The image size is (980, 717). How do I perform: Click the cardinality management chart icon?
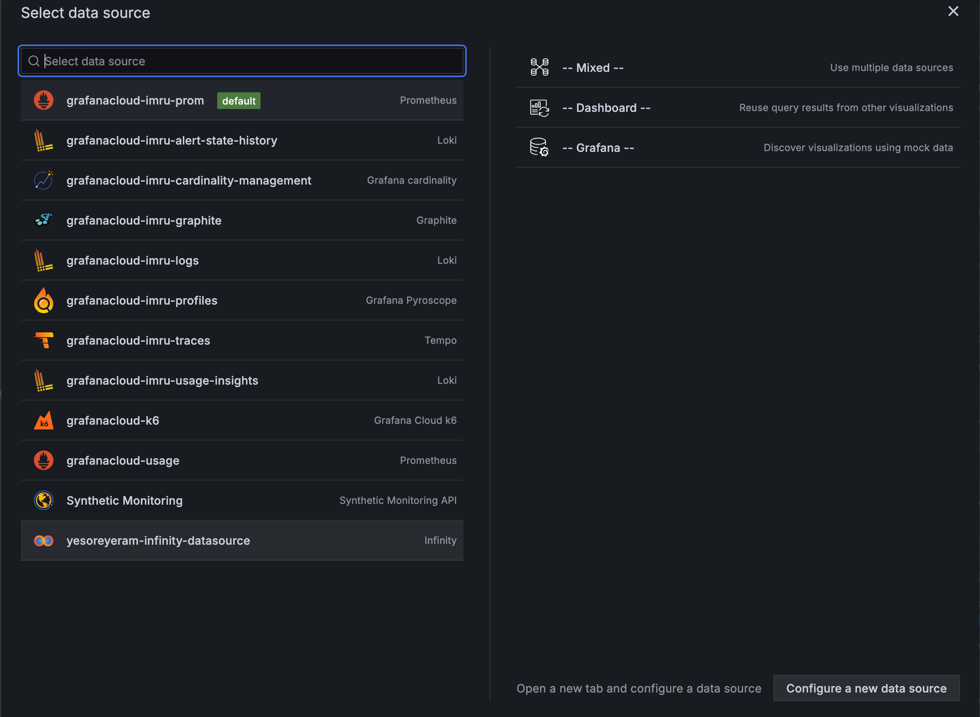coord(43,180)
